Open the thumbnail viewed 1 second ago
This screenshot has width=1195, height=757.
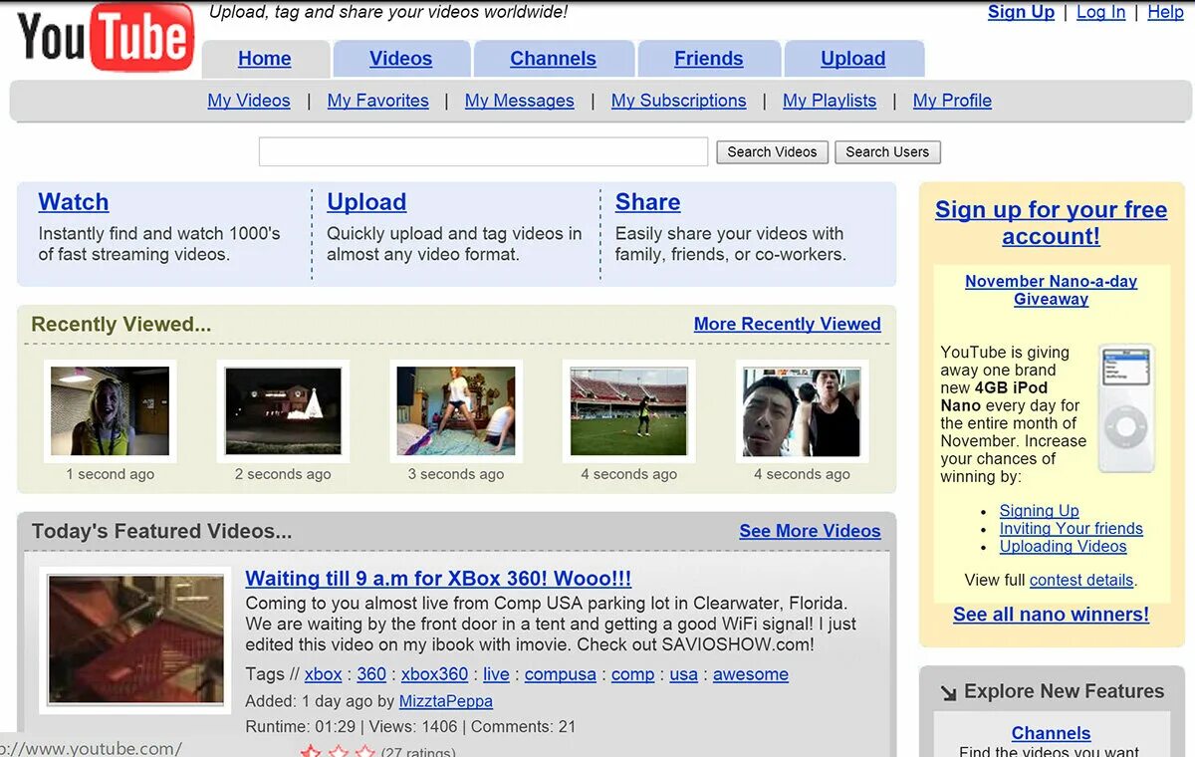[x=111, y=411]
